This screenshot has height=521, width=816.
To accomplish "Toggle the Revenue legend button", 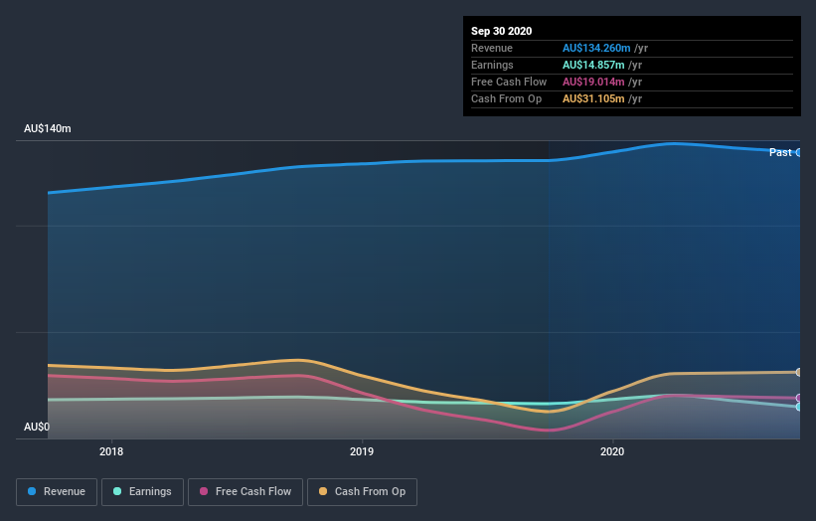I will pos(57,492).
